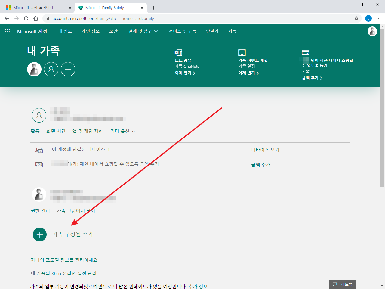This screenshot has width=385, height=289.
Task: View site security lock info
Action: (48, 18)
